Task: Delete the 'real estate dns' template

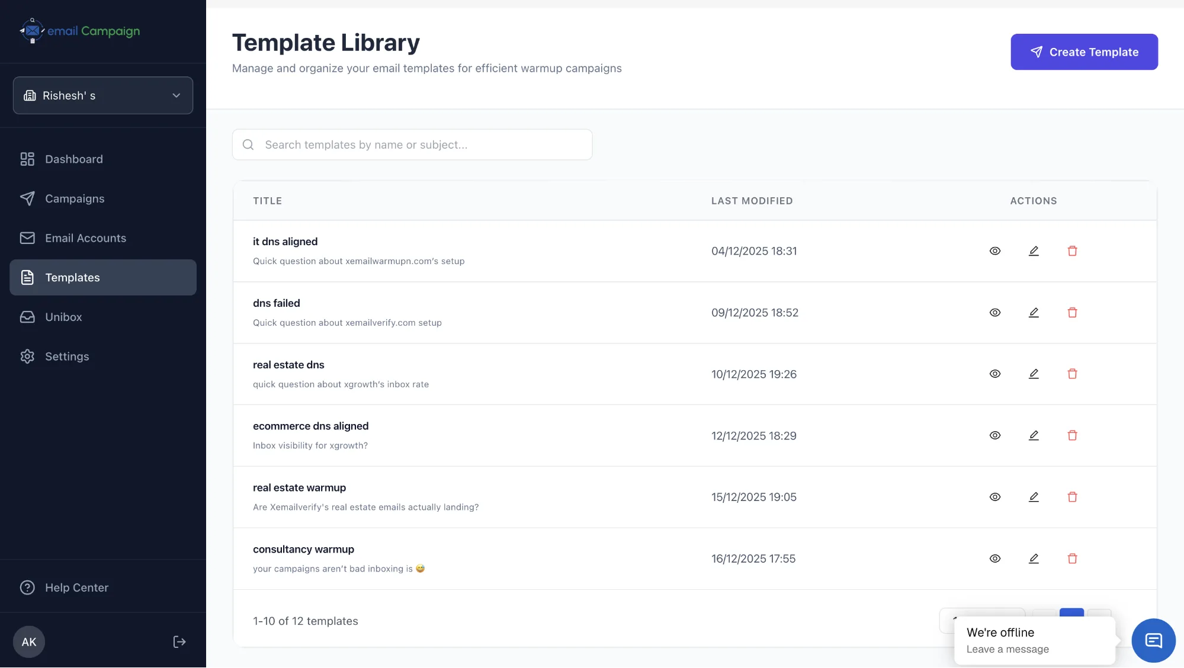Action: (1072, 374)
